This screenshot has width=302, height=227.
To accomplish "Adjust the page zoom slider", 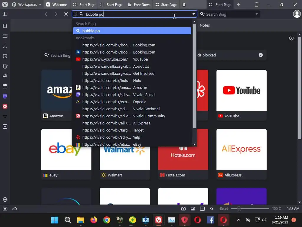I will pyautogui.click(x=250, y=209).
